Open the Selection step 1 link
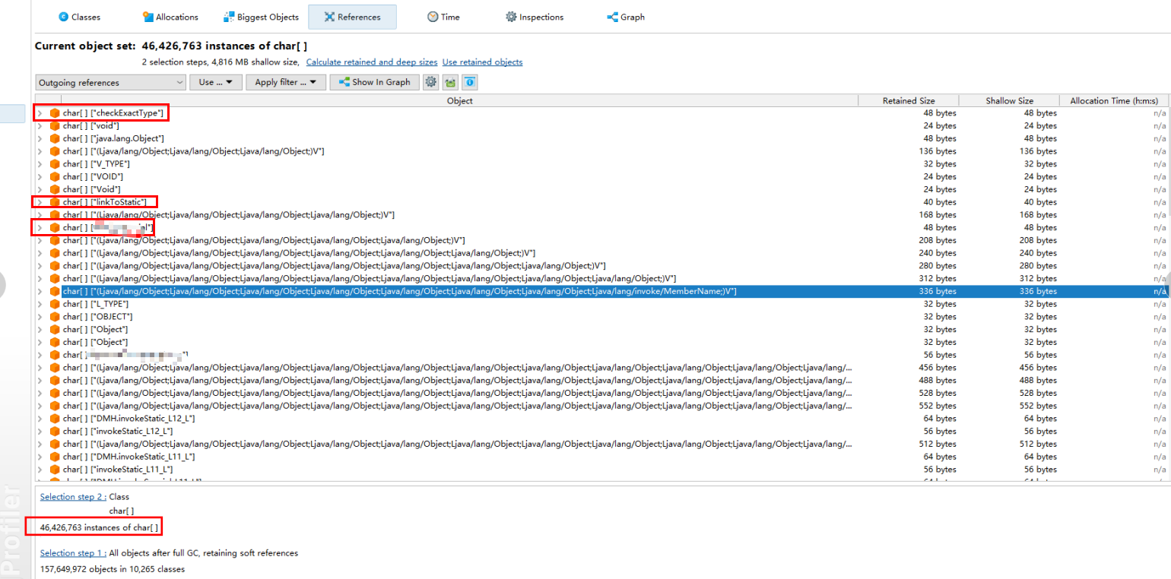The width and height of the screenshot is (1171, 579). coord(73,553)
